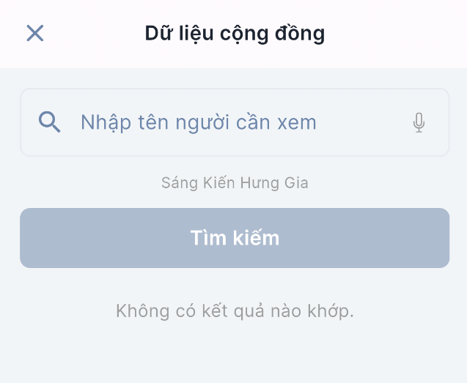Start voice search using the mic icon
Image resolution: width=467 pixels, height=383 pixels.
(419, 122)
